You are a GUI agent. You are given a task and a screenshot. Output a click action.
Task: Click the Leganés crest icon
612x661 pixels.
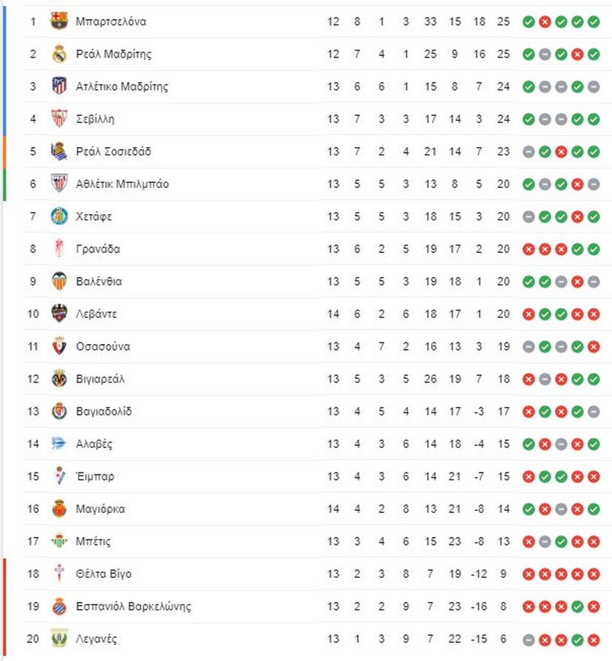pyautogui.click(x=59, y=638)
